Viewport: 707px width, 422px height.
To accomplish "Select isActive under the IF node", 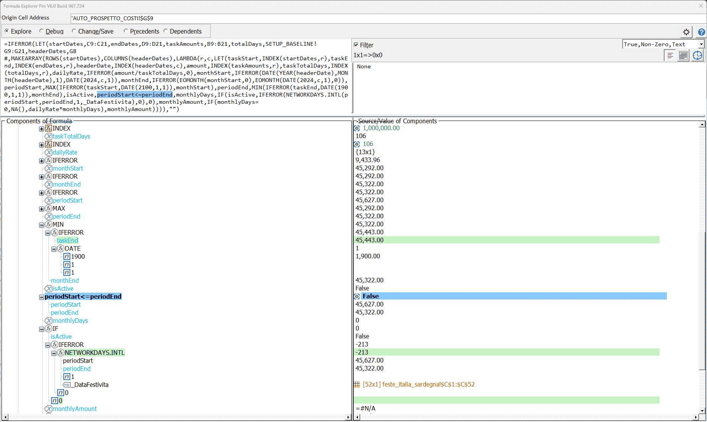I will pyautogui.click(x=61, y=337).
